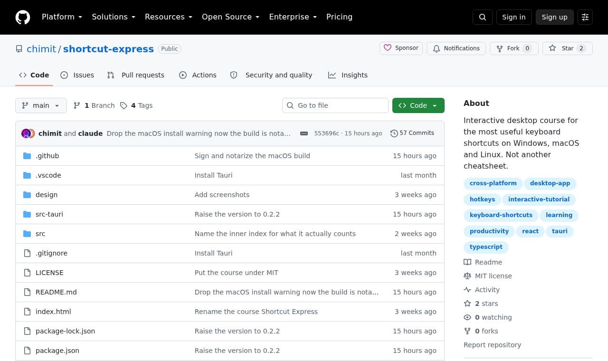Click the package-lock.json file icon
This screenshot has width=608, height=361.
(27, 331)
